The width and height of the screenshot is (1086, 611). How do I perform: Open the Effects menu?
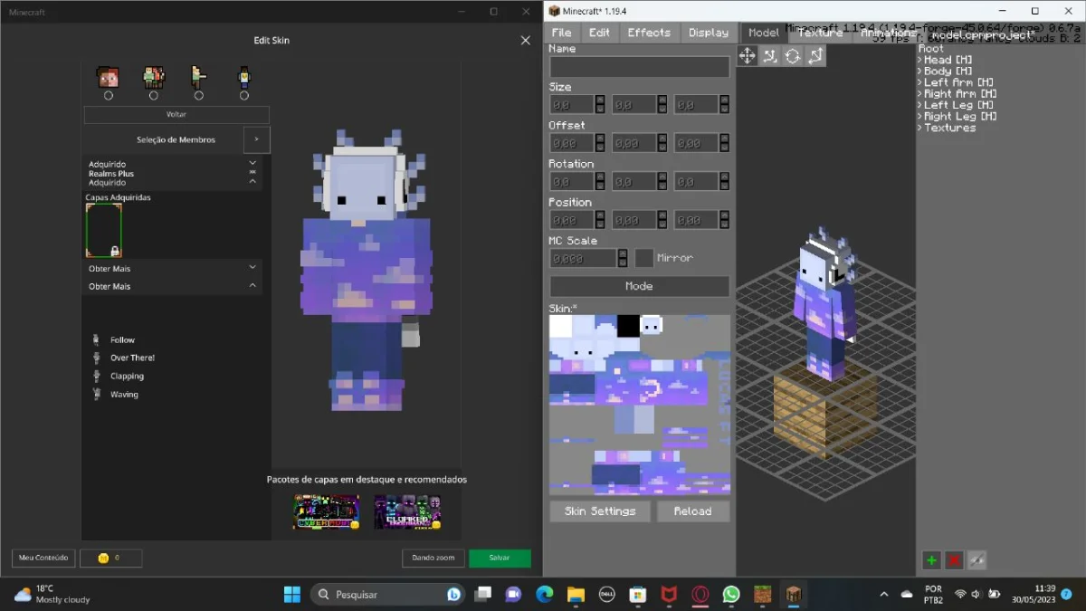point(649,33)
